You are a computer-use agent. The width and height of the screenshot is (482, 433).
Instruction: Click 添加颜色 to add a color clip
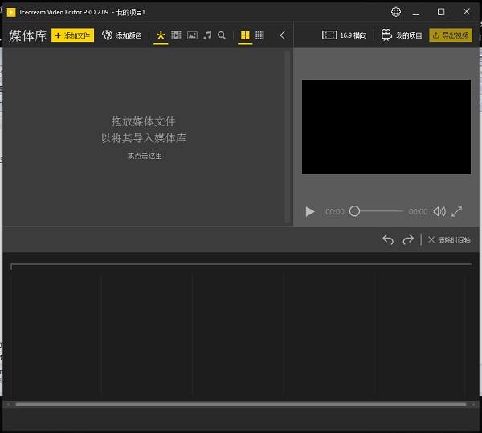tap(122, 35)
